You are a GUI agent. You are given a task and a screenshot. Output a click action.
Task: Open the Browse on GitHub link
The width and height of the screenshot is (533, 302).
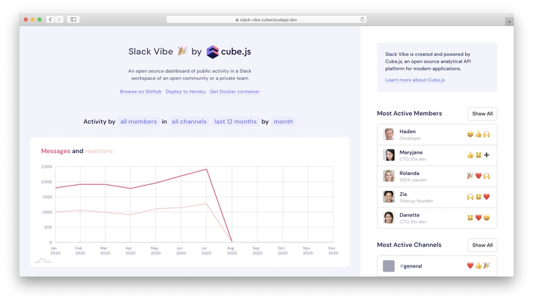click(x=141, y=92)
